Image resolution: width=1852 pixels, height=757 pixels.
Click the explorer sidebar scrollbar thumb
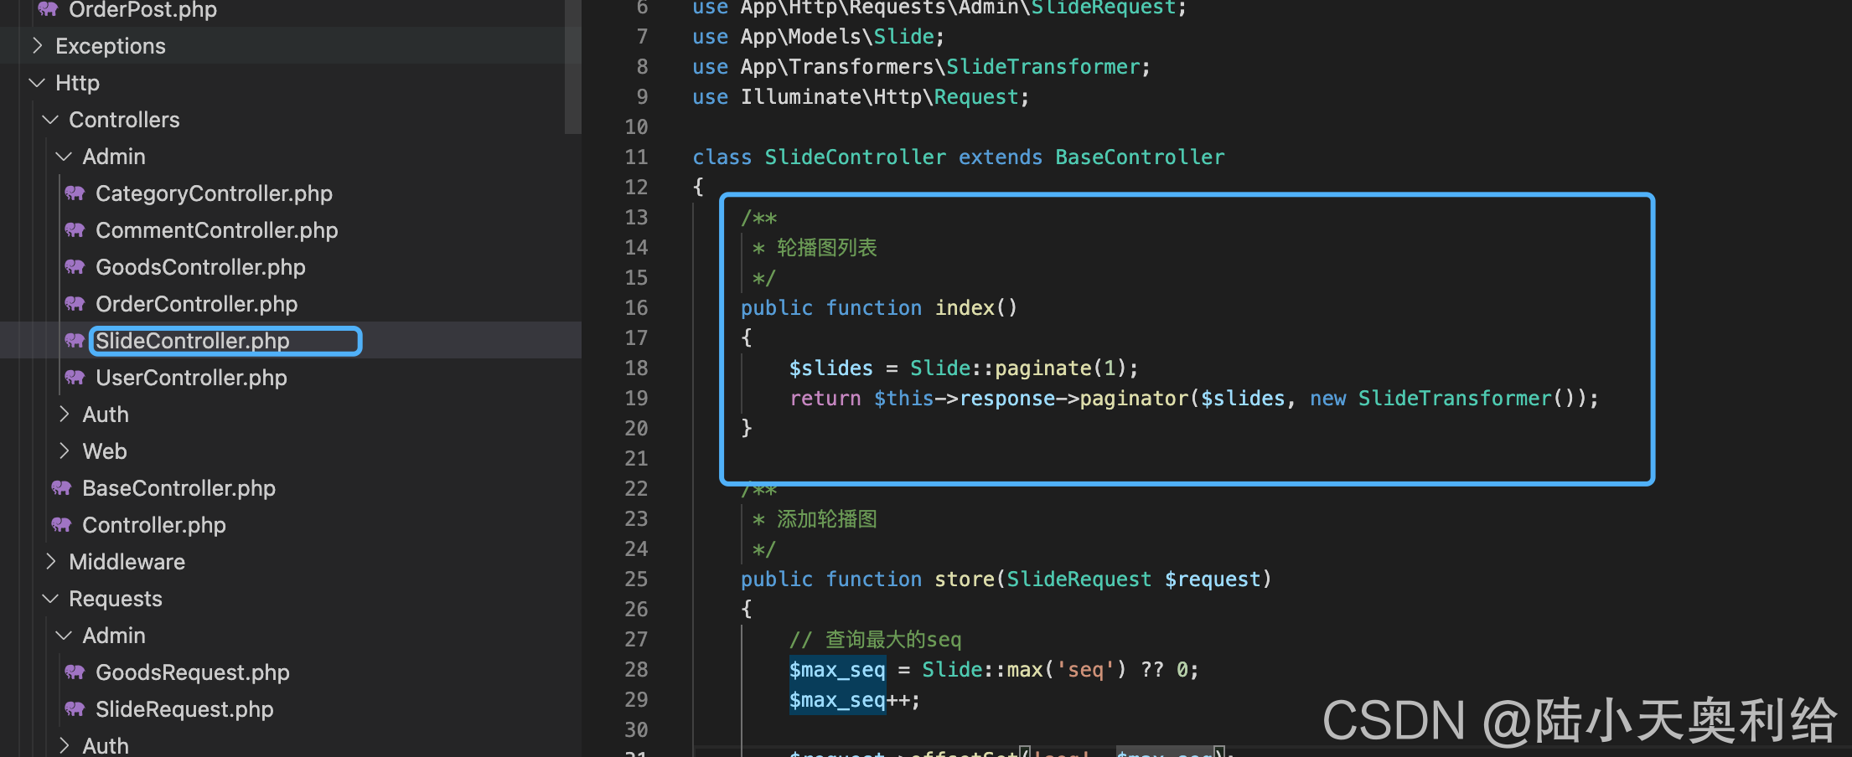click(x=573, y=67)
